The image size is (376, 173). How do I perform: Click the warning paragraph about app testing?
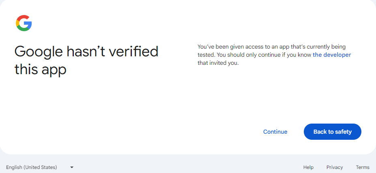pos(274,55)
